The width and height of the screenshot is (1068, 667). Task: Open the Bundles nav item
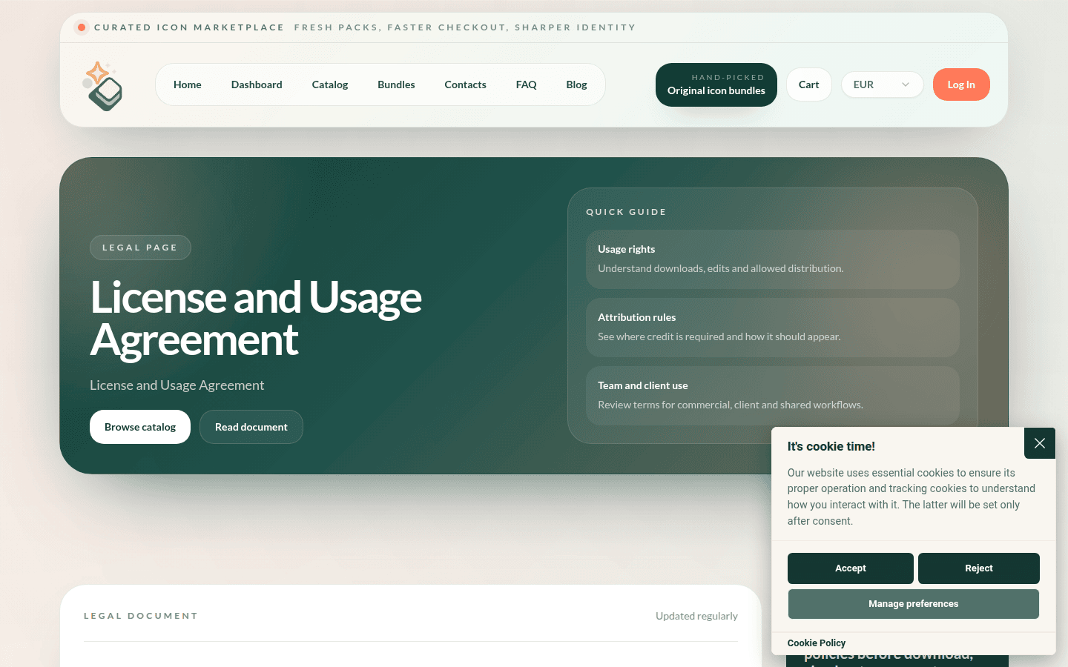[x=396, y=84]
